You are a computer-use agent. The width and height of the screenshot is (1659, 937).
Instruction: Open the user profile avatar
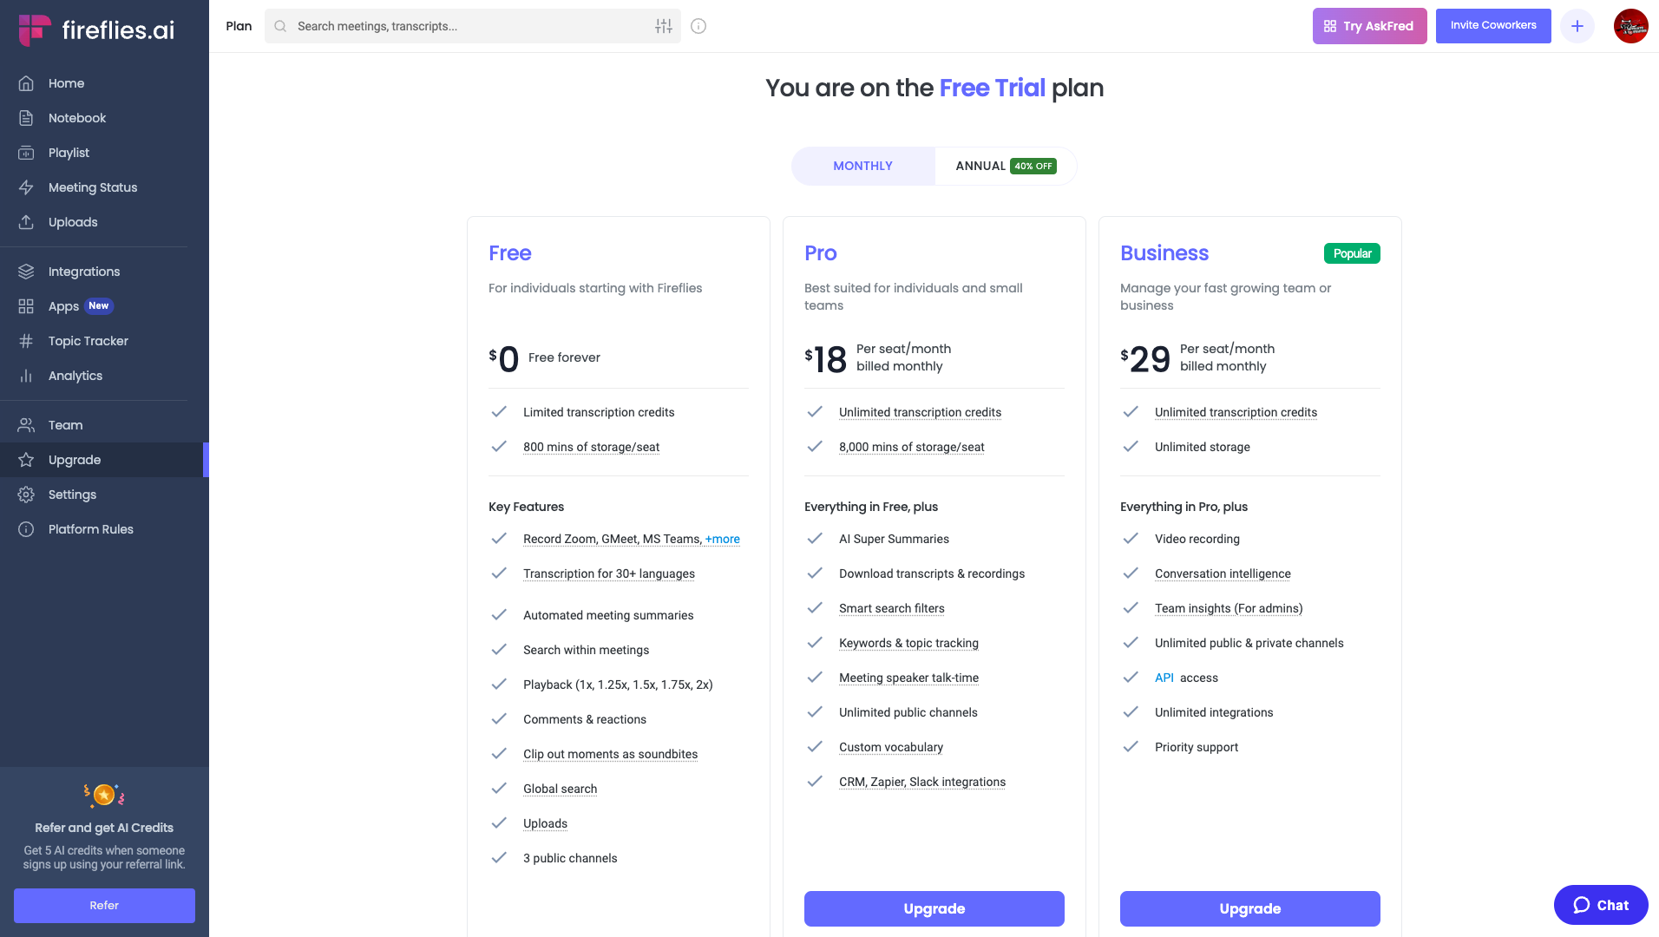pyautogui.click(x=1630, y=26)
